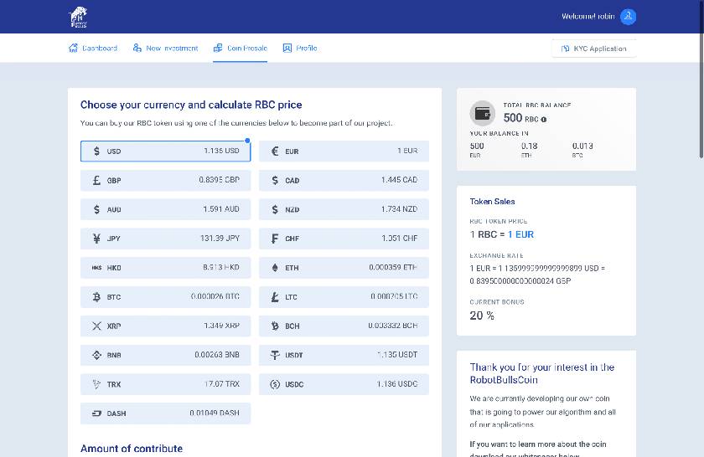Click the Ethereum diamond icon in ETH row
The height and width of the screenshot is (457, 704).
pos(275,268)
